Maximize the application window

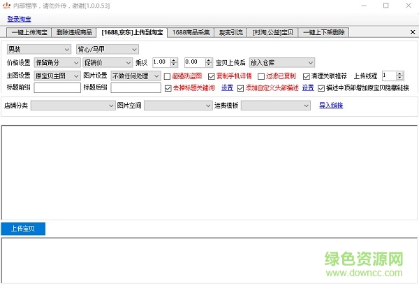click(x=386, y=6)
